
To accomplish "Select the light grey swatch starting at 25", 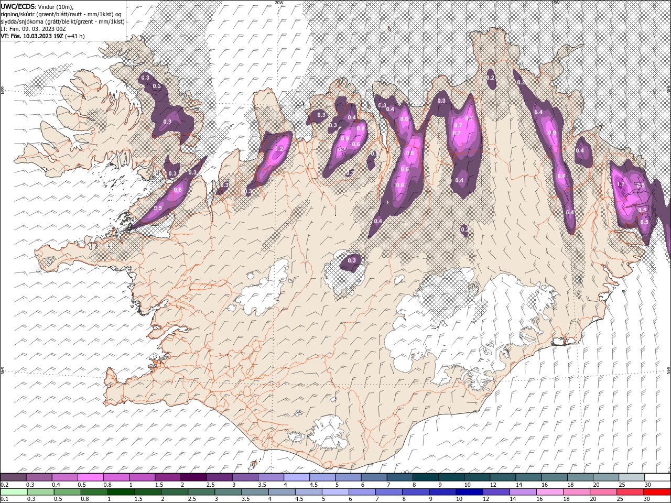I will [x=631, y=477].
